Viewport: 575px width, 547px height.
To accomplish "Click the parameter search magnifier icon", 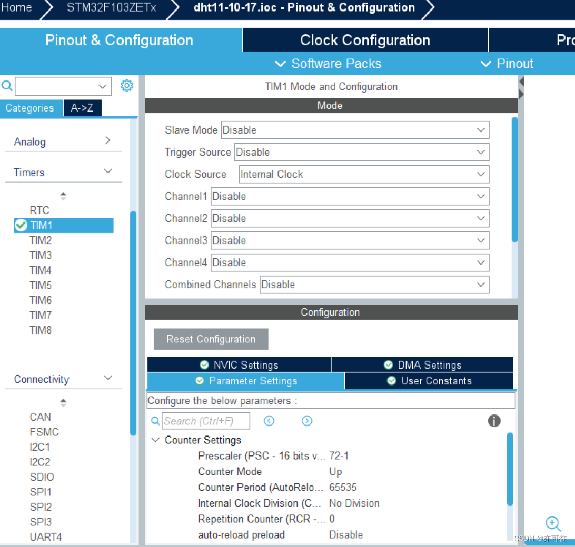I will click(x=155, y=421).
